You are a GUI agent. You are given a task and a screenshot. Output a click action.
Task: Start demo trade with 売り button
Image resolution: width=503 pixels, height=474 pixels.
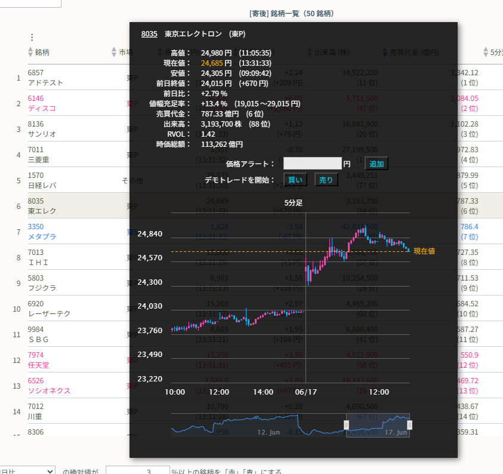pos(326,180)
